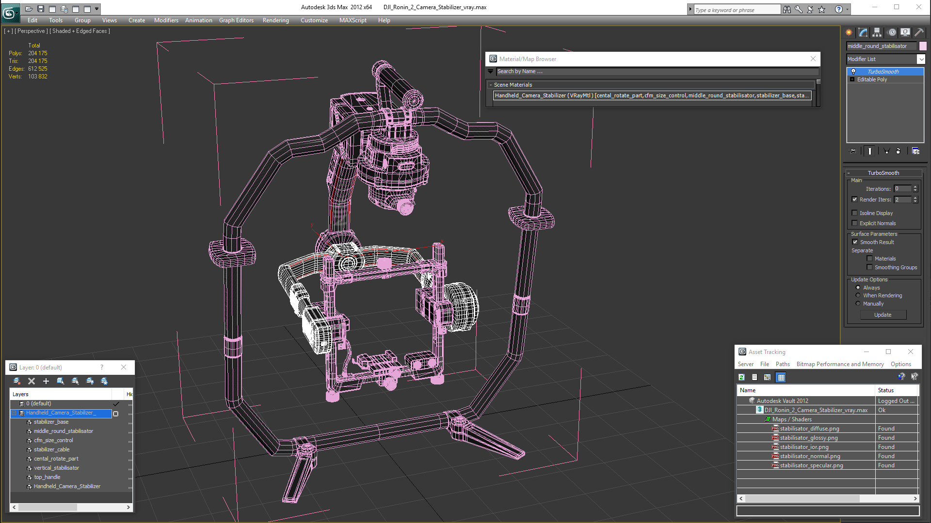The width and height of the screenshot is (931, 523).
Task: Click Make Unique modifier icon
Action: (886, 151)
